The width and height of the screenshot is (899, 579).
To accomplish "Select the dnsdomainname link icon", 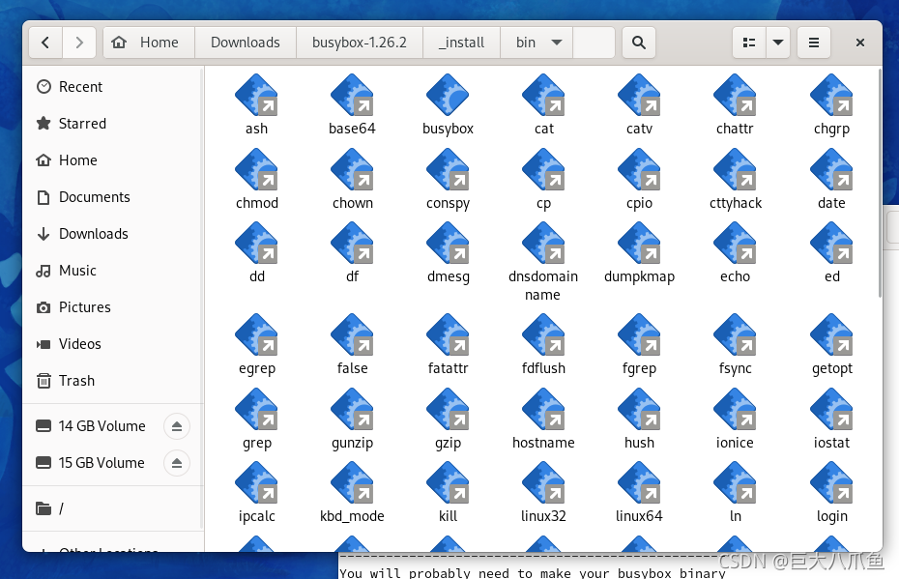I will 543,243.
